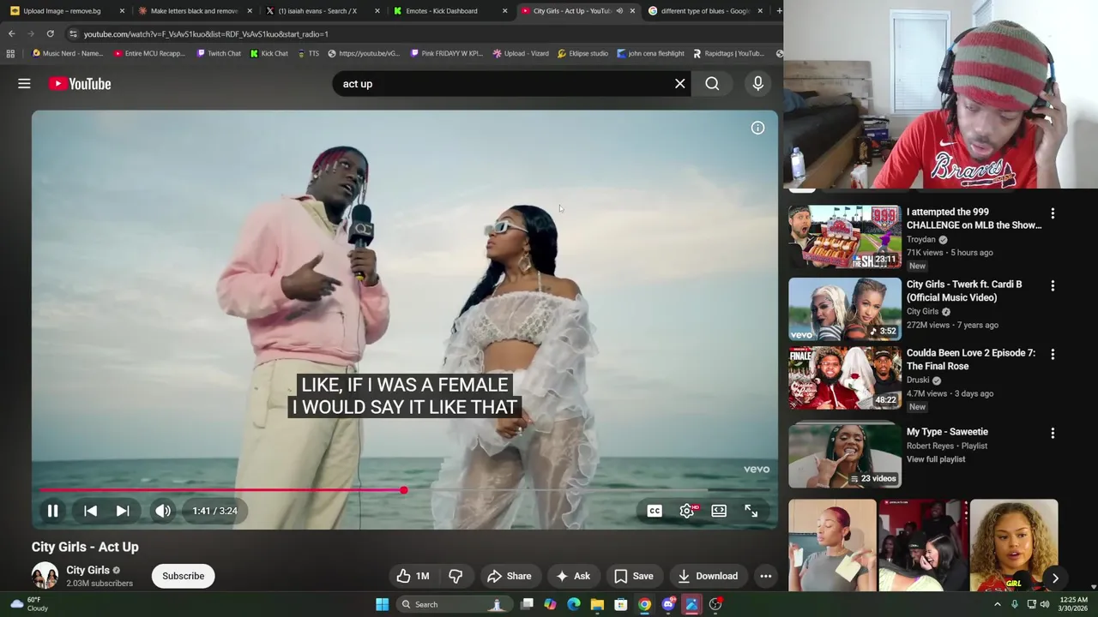The height and width of the screenshot is (617, 1098).
Task: Open File Explorer from taskbar
Action: (597, 604)
